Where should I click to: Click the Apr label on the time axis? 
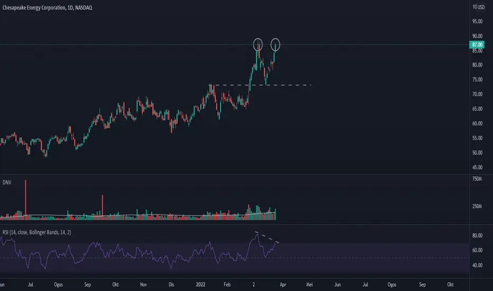click(x=283, y=285)
